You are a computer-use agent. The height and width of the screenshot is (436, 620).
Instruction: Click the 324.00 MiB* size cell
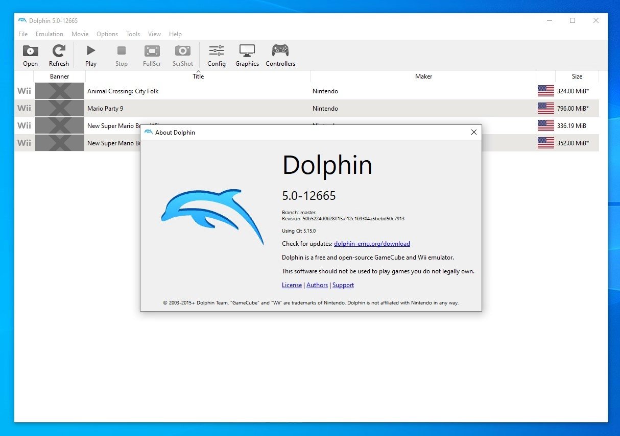coord(573,91)
